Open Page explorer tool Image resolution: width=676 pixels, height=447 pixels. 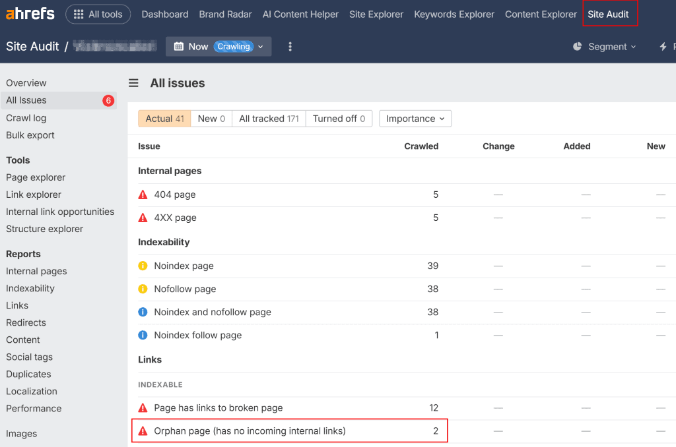click(x=36, y=177)
